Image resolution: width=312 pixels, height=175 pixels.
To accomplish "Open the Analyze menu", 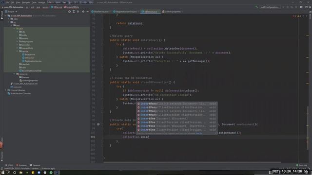I will (41, 2).
